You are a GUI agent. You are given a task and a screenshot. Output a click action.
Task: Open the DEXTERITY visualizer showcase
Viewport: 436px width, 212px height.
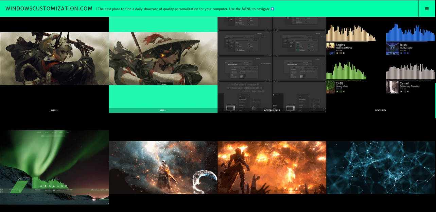(x=380, y=110)
